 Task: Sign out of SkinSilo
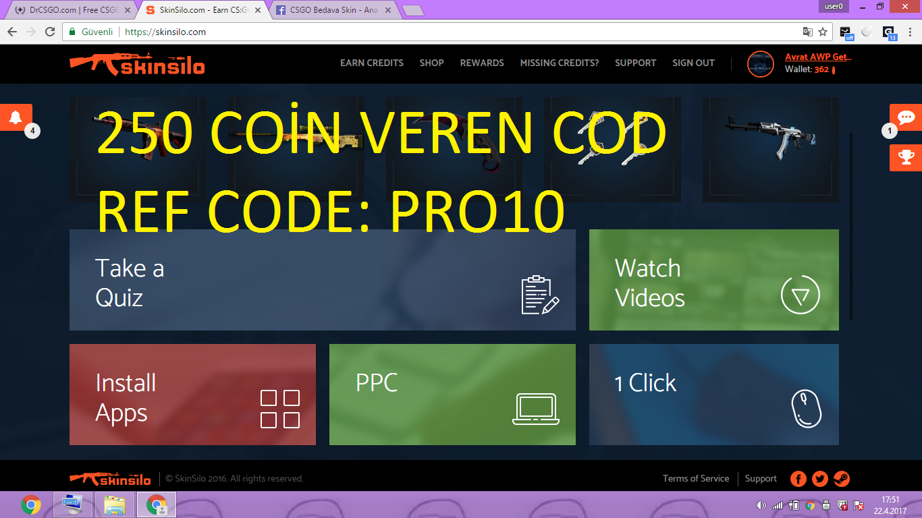click(x=693, y=63)
